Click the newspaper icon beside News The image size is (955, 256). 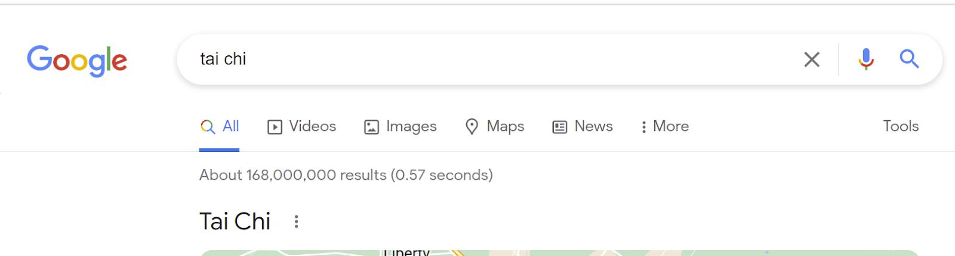click(559, 127)
